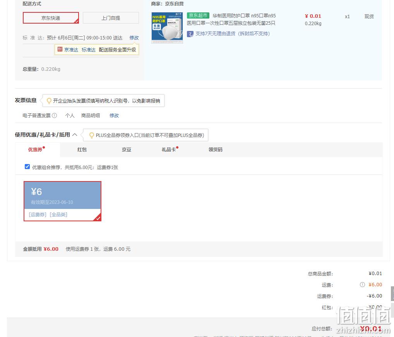Open N95 mask product thumbnail
The width and height of the screenshot is (394, 337).
click(167, 27)
